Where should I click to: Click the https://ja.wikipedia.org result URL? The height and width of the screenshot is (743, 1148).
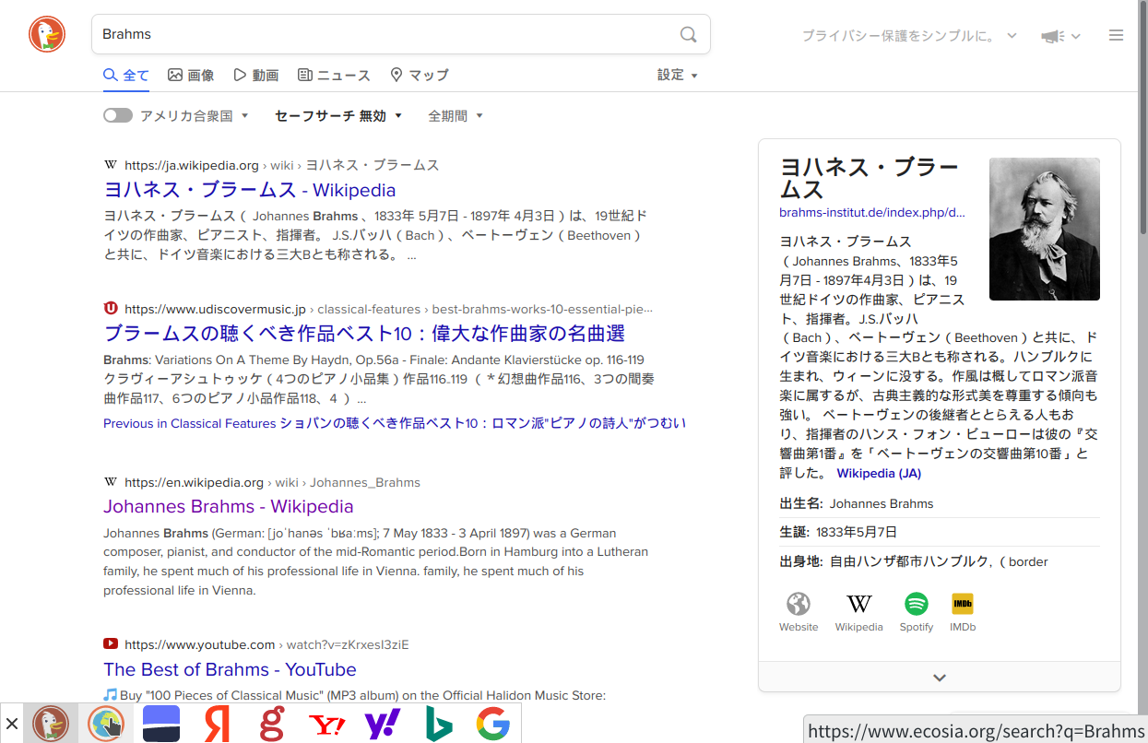pos(192,165)
